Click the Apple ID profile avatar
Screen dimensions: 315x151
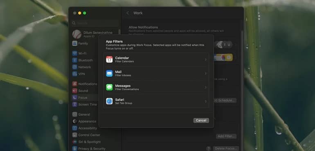pyautogui.click(x=77, y=34)
